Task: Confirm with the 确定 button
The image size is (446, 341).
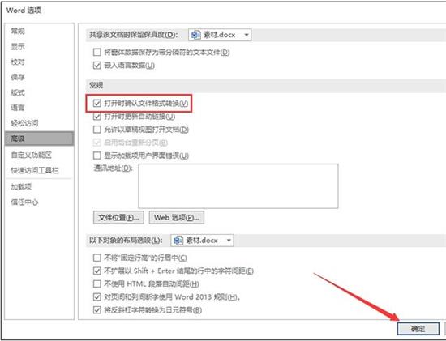Action: click(418, 329)
